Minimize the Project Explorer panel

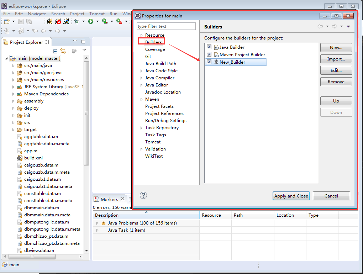[75, 41]
